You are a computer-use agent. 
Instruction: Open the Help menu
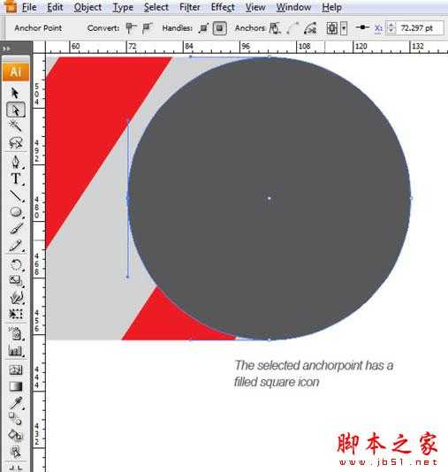(x=331, y=7)
